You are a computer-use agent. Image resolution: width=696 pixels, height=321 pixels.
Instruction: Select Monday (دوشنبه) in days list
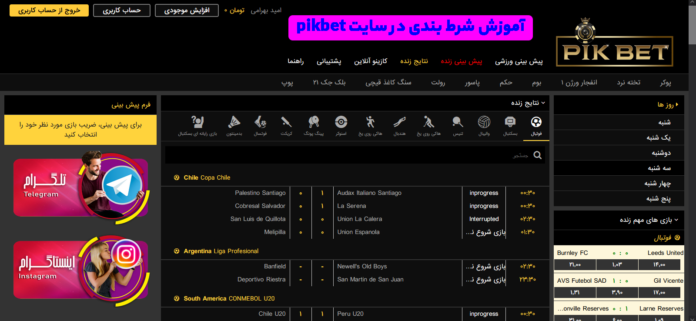(619, 153)
